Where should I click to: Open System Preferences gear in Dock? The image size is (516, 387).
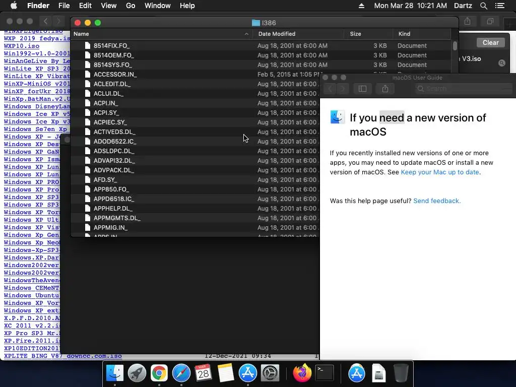coord(270,373)
